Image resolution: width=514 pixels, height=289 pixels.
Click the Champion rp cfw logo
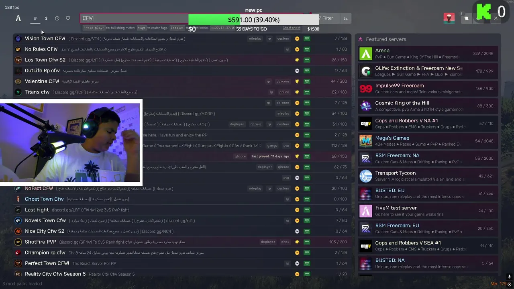click(18, 252)
